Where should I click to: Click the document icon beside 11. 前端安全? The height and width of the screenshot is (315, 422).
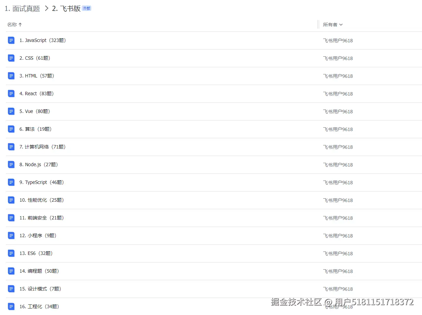[11, 217]
